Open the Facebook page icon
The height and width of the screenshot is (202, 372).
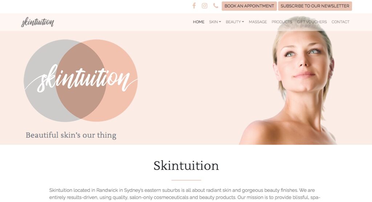pos(194,6)
